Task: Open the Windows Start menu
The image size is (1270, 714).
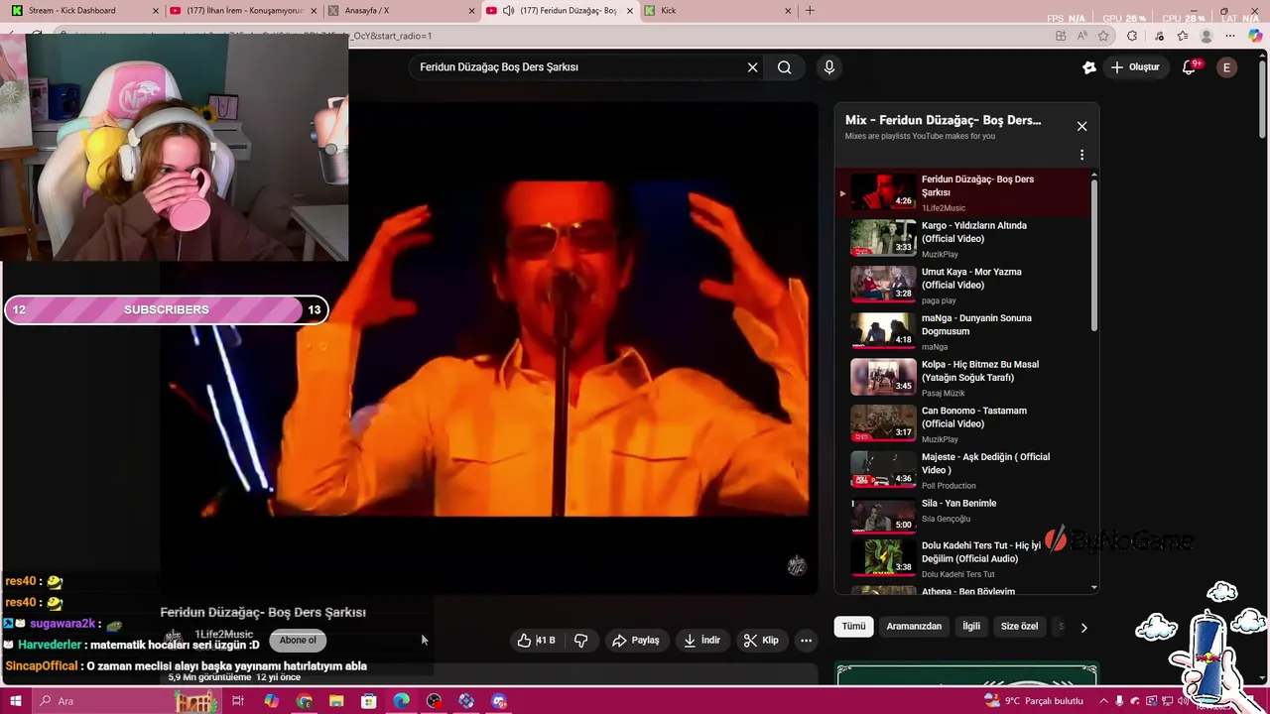Action: pyautogui.click(x=16, y=701)
